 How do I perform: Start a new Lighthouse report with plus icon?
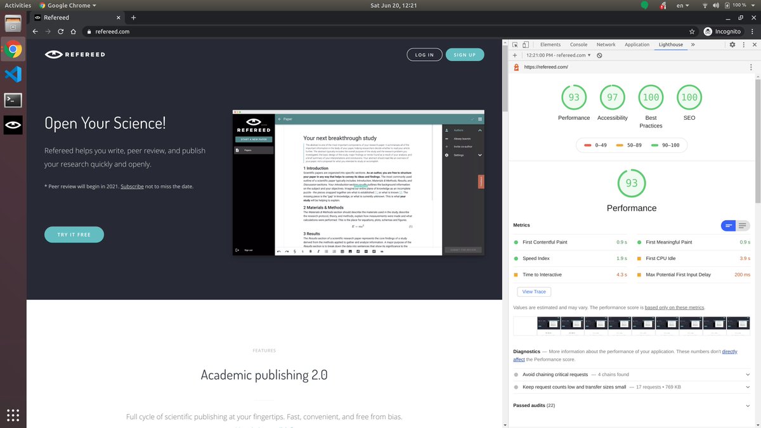(514, 55)
